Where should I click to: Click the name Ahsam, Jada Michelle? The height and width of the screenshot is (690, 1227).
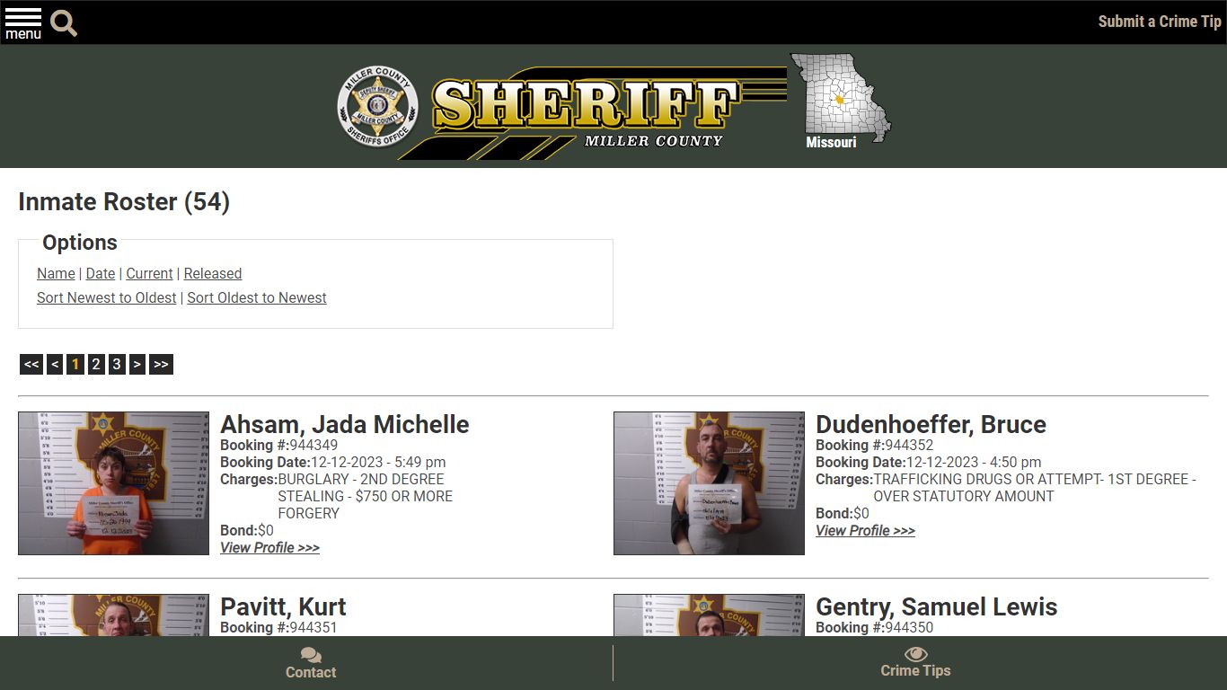pos(345,424)
